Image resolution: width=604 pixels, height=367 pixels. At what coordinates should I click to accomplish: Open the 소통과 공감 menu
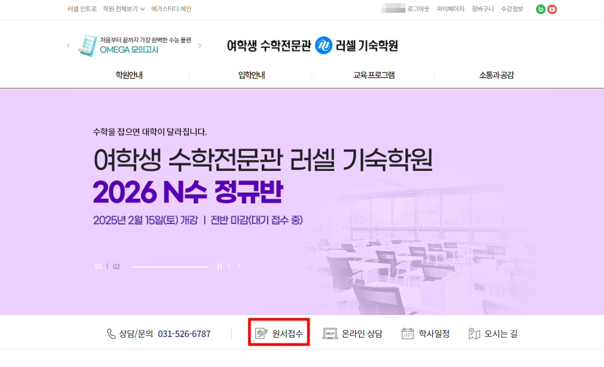click(x=497, y=75)
